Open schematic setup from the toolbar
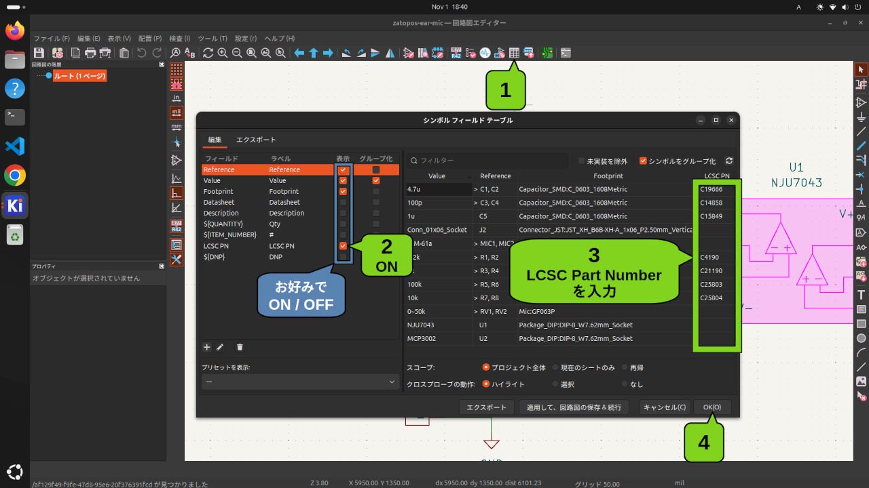Image resolution: width=869 pixels, height=488 pixels. (x=58, y=52)
